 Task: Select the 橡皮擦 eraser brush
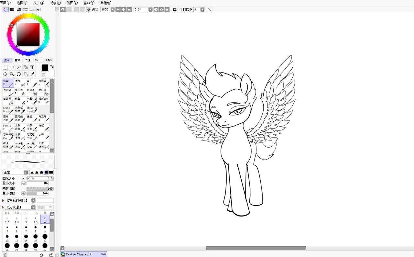[x=20, y=92]
